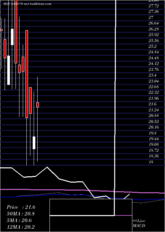Select the 19.44 price axis label

click(154, 139)
